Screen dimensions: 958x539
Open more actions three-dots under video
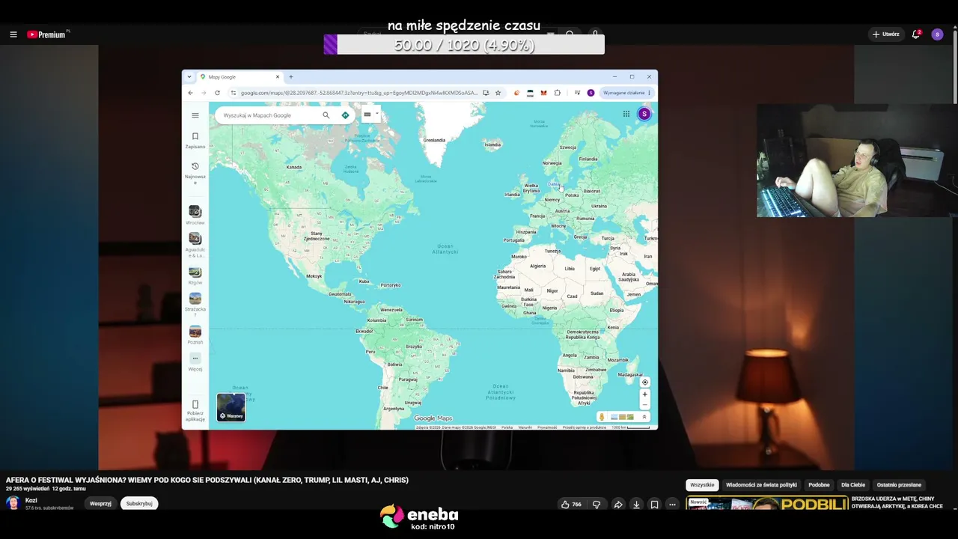pos(672,505)
